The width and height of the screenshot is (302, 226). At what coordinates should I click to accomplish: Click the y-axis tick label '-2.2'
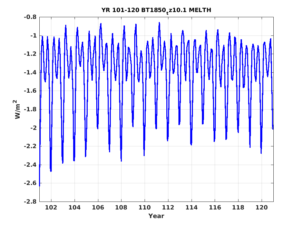[30, 146]
